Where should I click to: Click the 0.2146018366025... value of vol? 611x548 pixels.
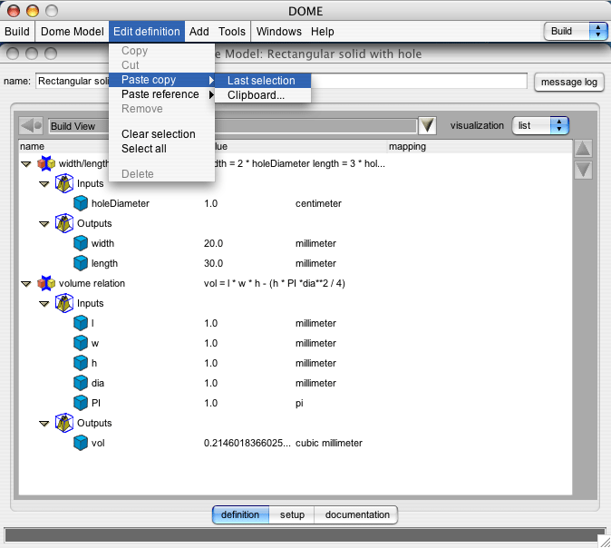pyautogui.click(x=247, y=443)
